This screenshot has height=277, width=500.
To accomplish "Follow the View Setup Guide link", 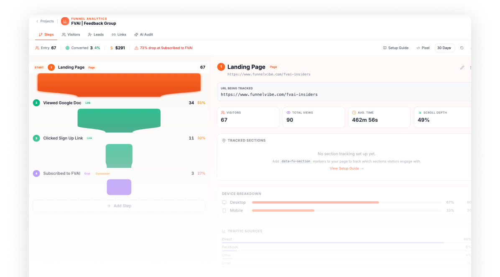I will click(347, 169).
